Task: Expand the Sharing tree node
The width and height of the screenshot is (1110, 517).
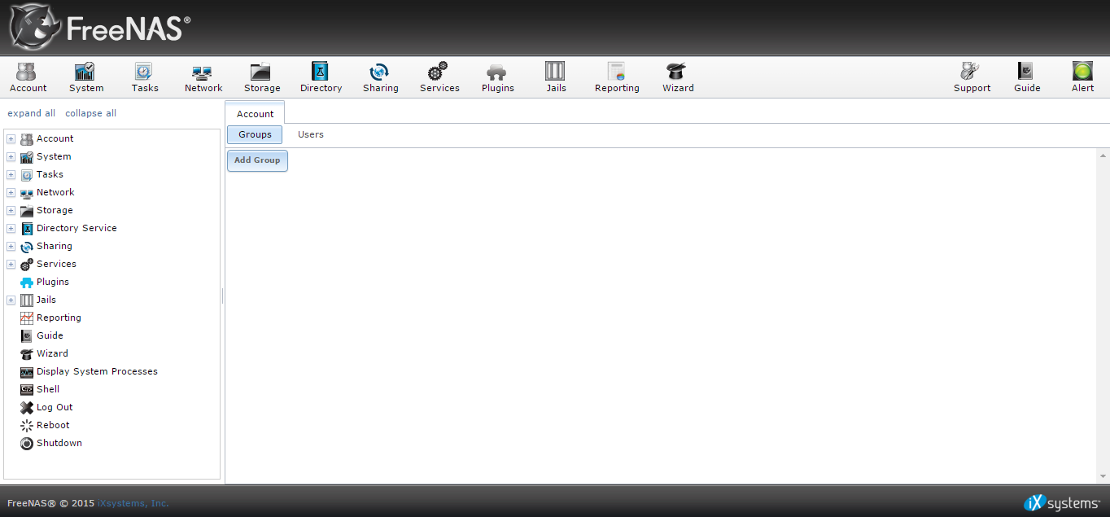Action: tap(11, 246)
